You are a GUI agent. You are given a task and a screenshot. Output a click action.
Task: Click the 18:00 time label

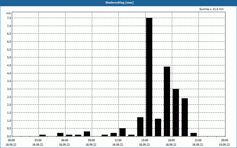click(x=171, y=140)
